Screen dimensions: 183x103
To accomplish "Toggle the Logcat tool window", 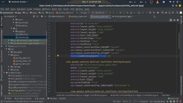I will [40, 98].
